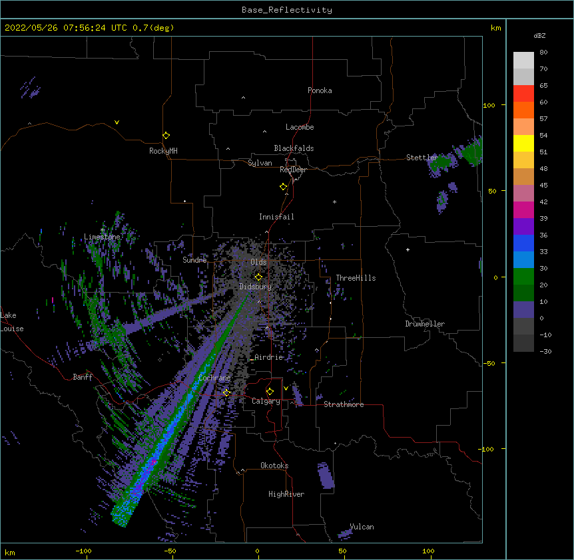
Task: Click the yellow radar site marker above Didsbury
Action: pos(258,277)
